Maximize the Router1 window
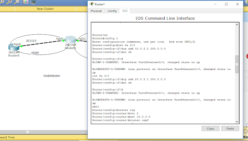This screenshot has height=141, width=248. [226, 4]
